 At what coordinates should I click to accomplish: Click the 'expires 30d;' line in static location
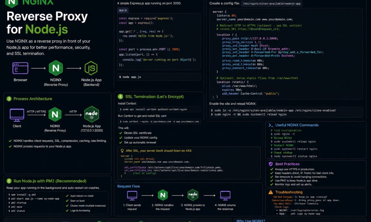(232, 90)
